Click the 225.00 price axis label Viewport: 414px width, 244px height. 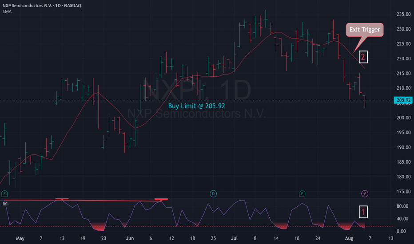tap(403, 44)
